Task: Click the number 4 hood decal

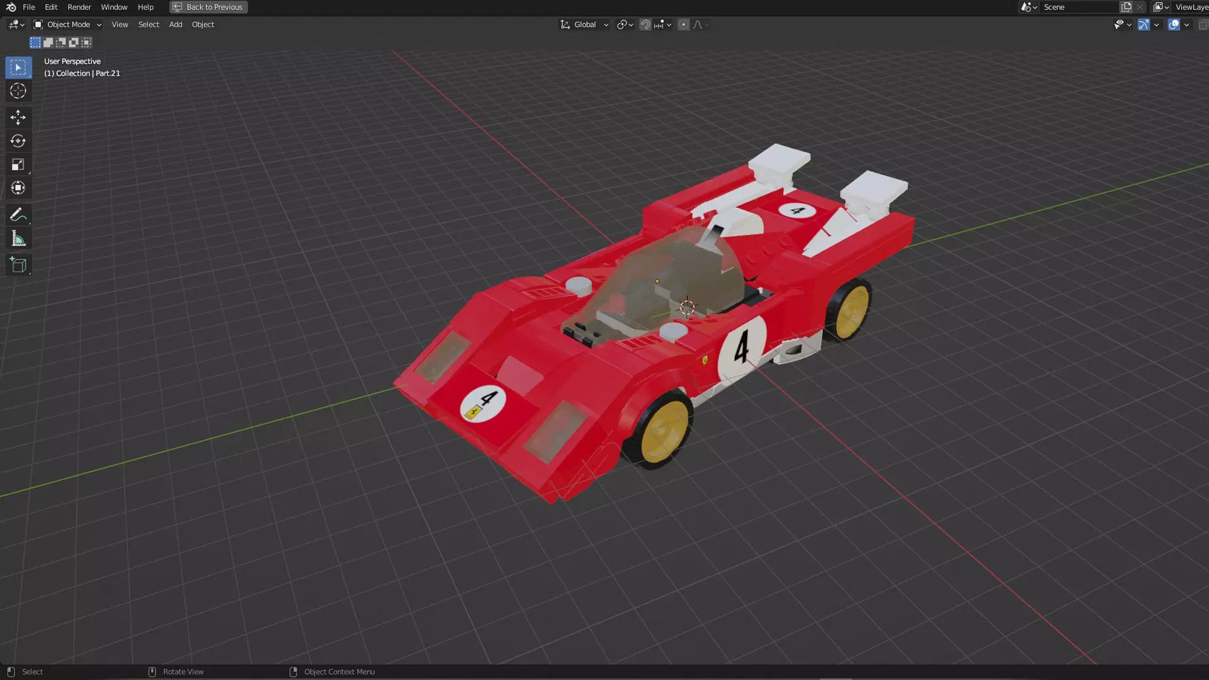Action: (x=483, y=404)
